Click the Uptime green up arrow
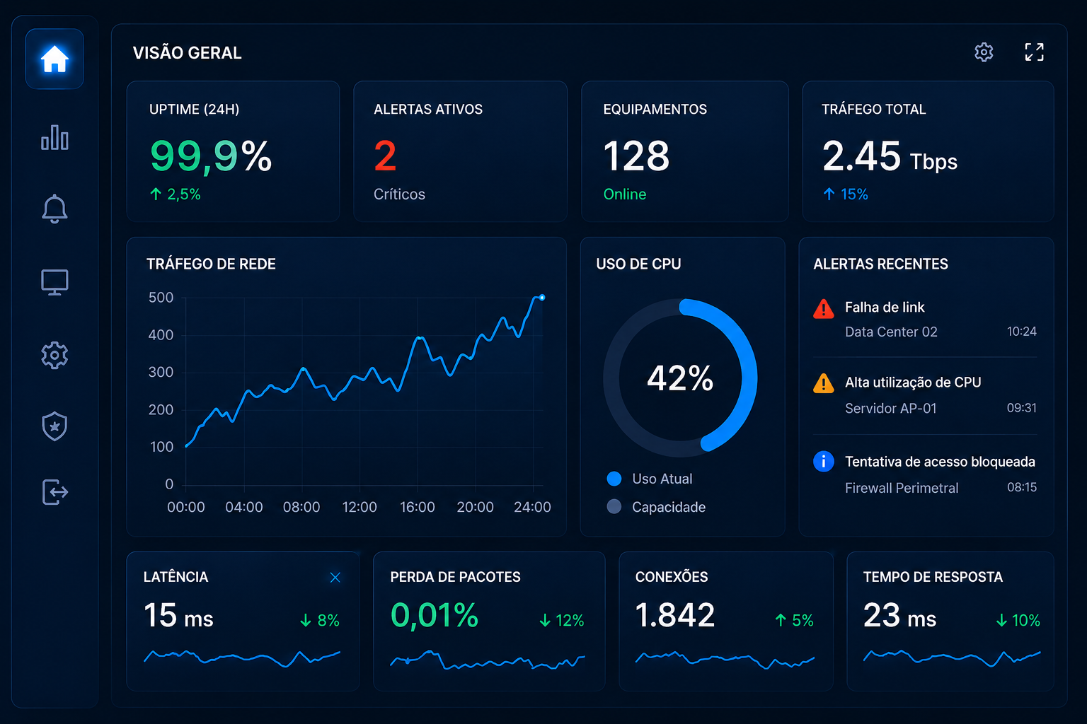 tap(156, 194)
